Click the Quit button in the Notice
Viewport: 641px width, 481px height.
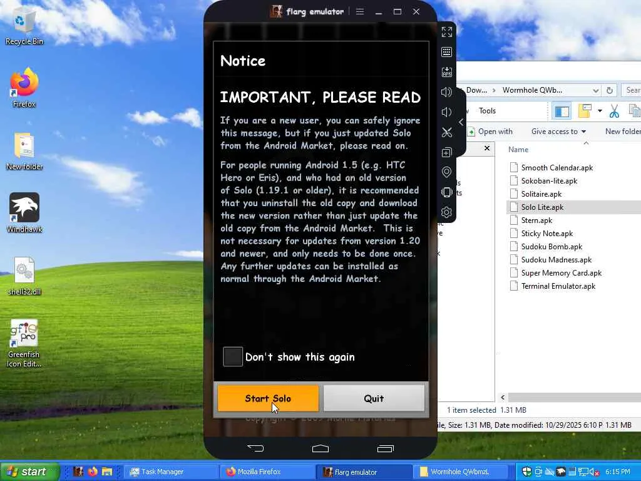click(x=374, y=398)
